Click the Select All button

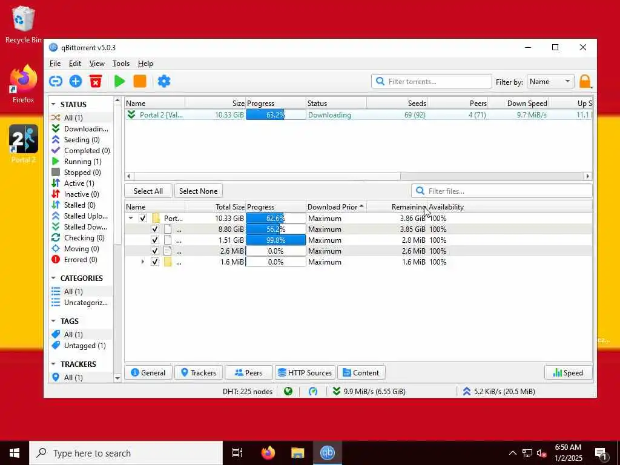(x=148, y=191)
